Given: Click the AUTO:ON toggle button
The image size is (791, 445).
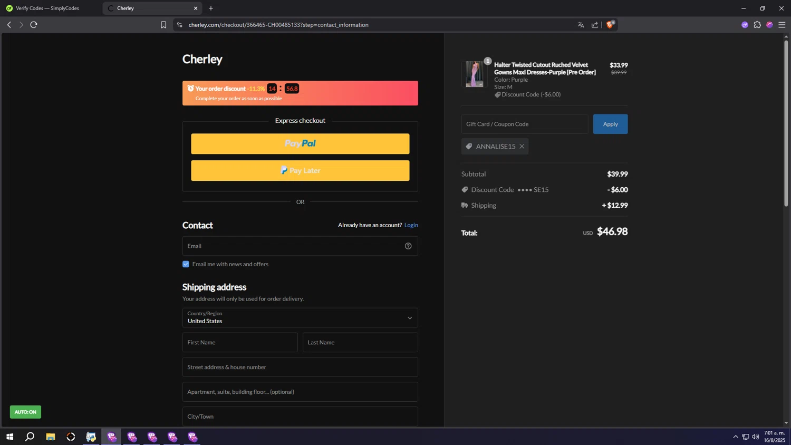Looking at the screenshot, I should 25,412.
